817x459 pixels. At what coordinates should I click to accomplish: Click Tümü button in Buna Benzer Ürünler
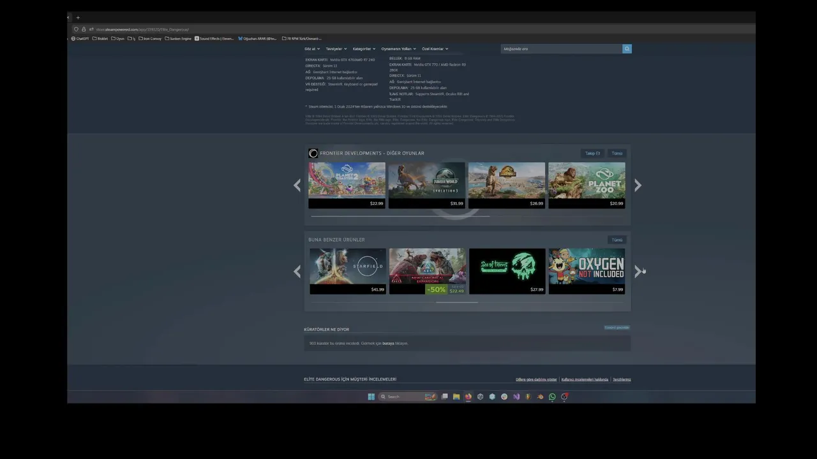[x=617, y=240]
